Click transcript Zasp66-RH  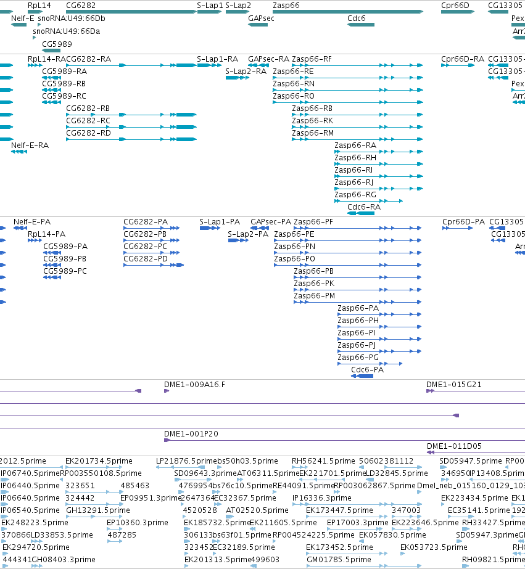point(355,158)
